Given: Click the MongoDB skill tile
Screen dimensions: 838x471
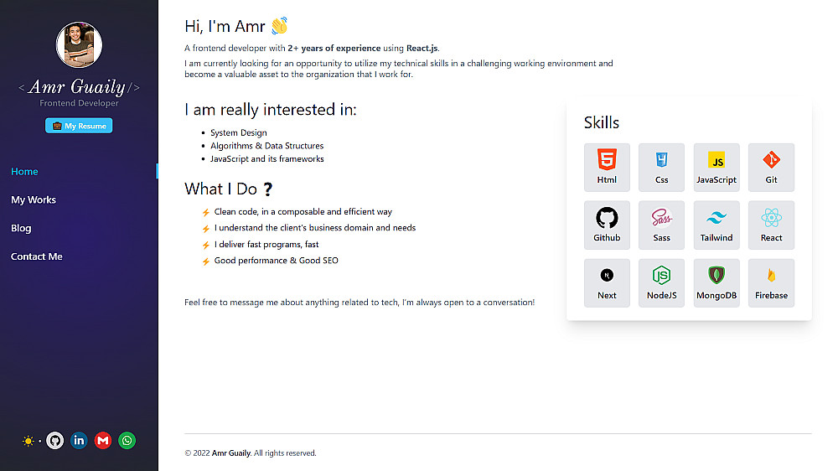Looking at the screenshot, I should click(716, 282).
